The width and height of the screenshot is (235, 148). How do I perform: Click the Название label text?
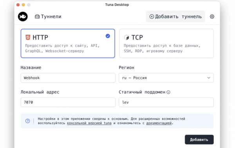coord(31,67)
